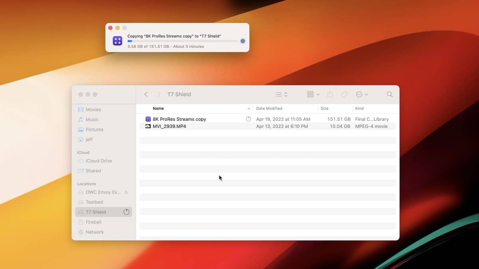Click the Final Cut library icon in copy dialog
Viewport: 479px width, 269px height.
(117, 41)
